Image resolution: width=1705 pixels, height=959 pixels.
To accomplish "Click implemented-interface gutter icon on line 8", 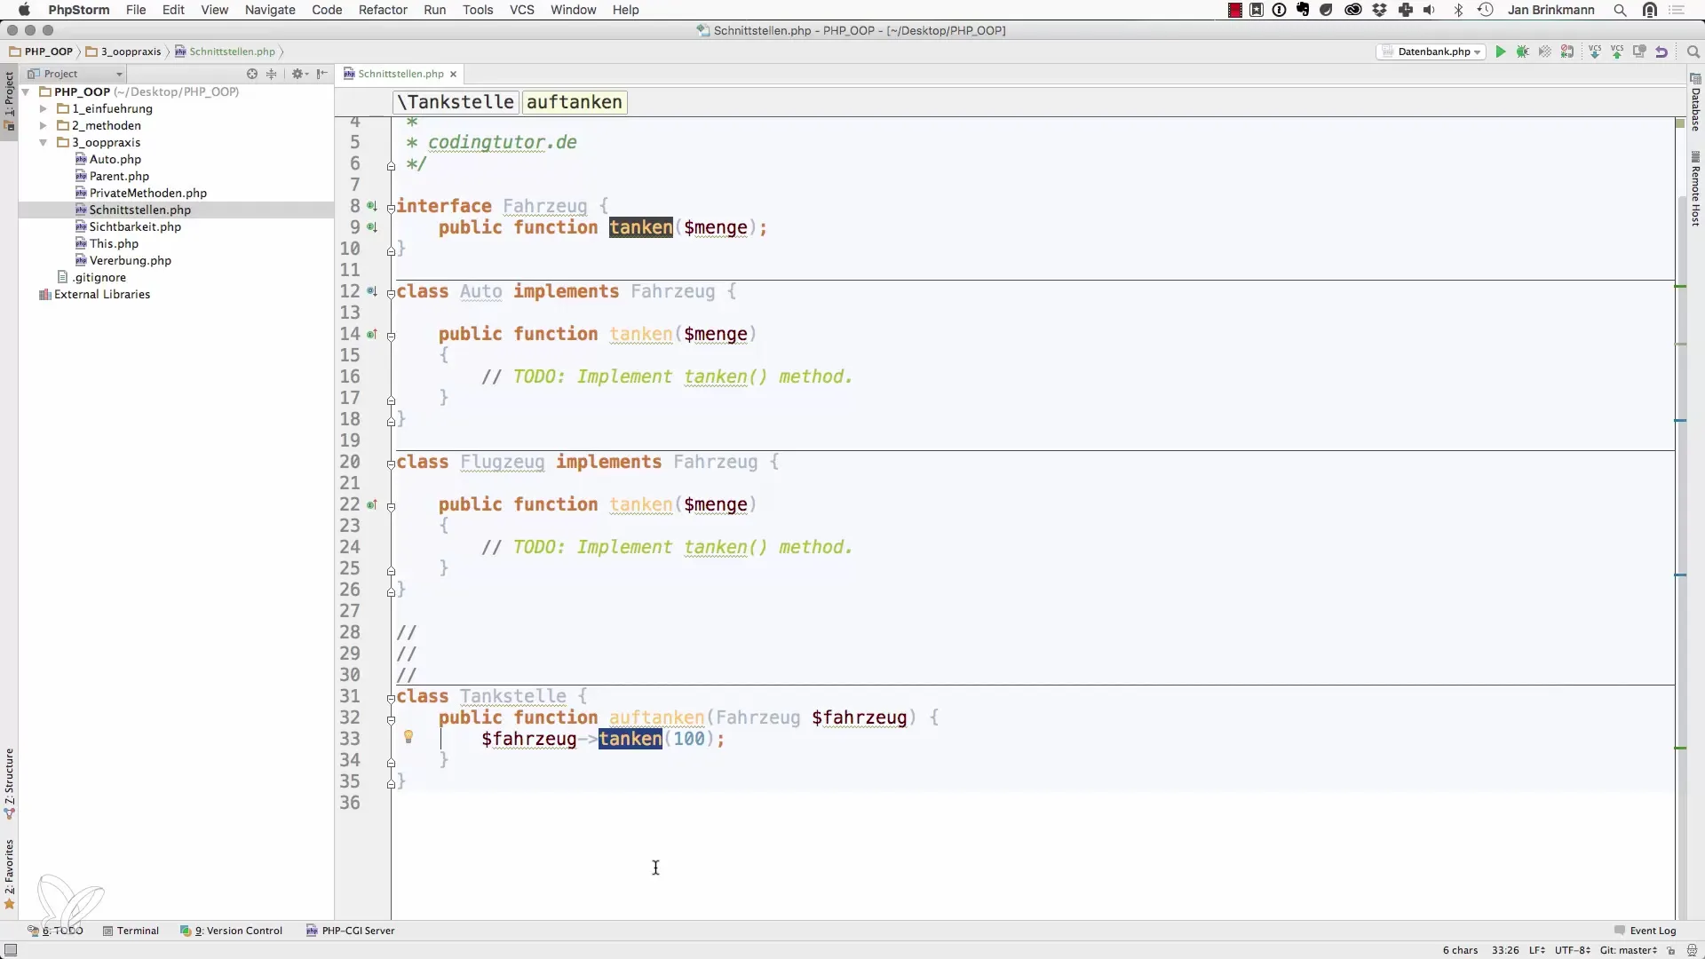I will 372,206.
